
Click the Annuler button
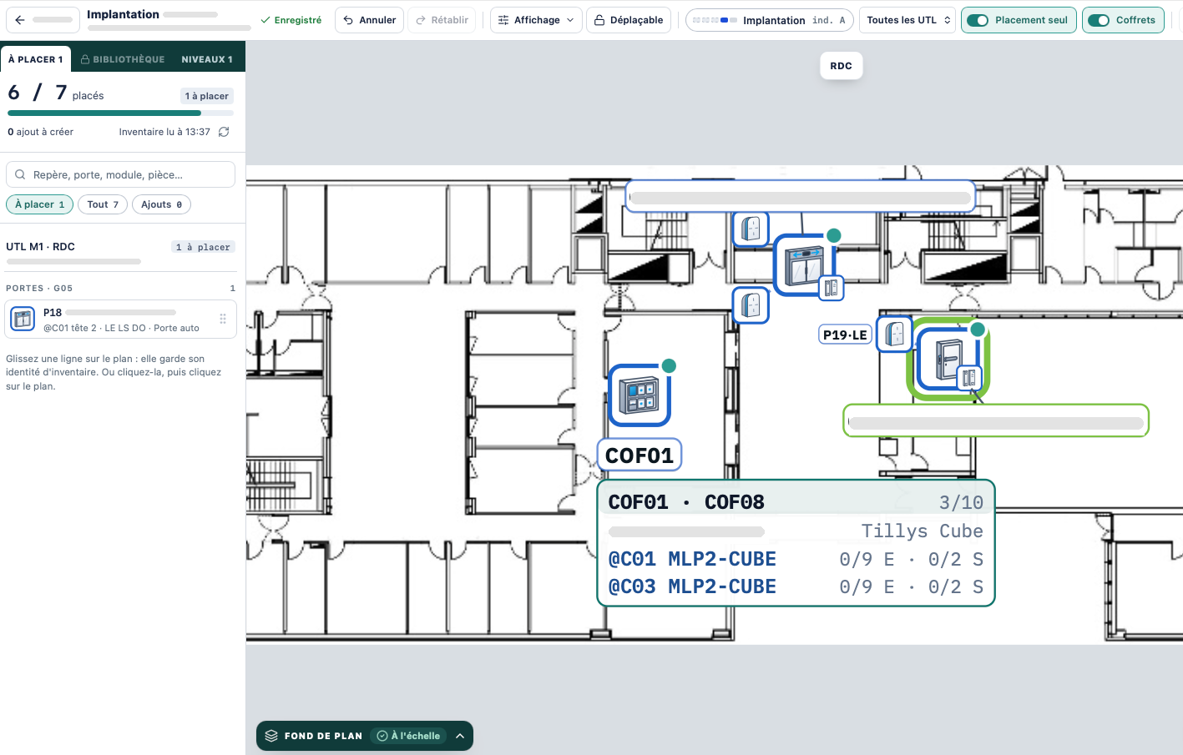pyautogui.click(x=370, y=20)
